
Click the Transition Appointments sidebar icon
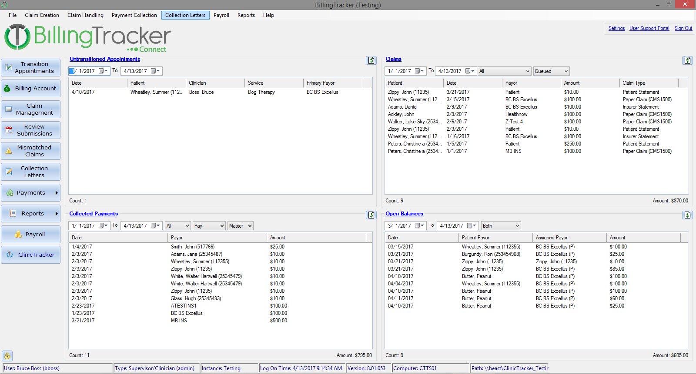(x=8, y=68)
